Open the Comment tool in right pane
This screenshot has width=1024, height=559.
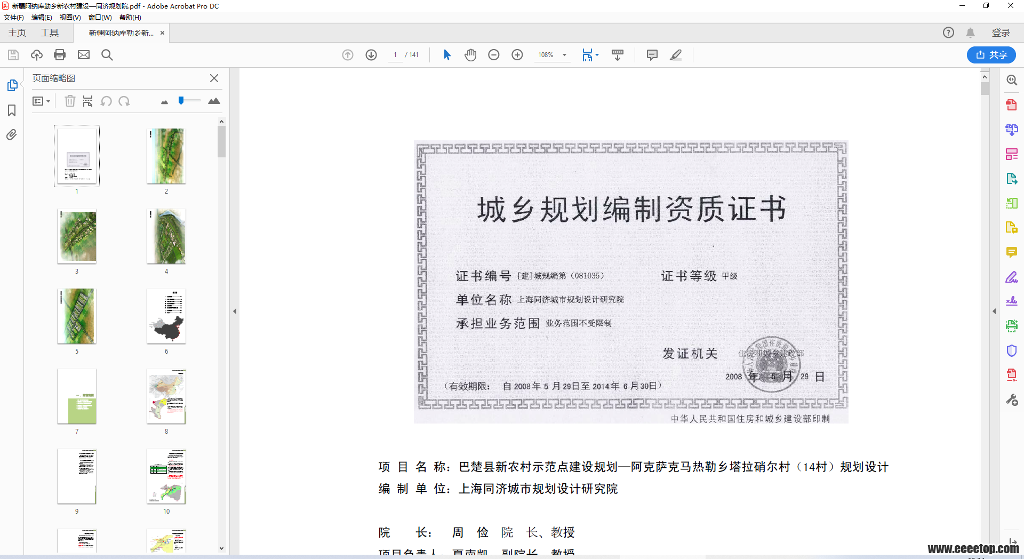pyautogui.click(x=1011, y=252)
